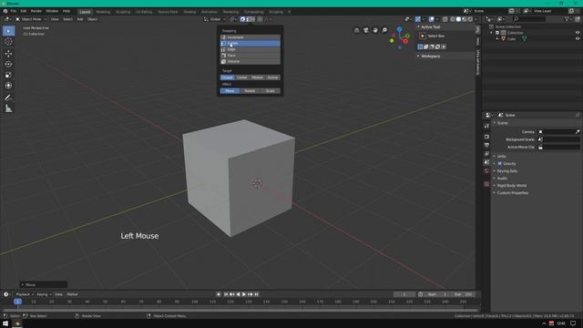The image size is (583, 328).
Task: Toggle the Gravity checkbox
Action: click(500, 164)
